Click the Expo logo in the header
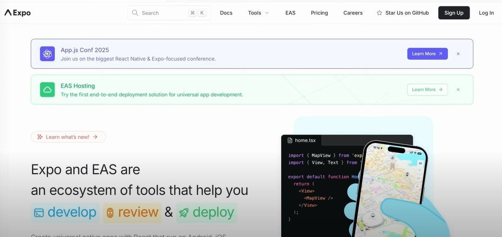Image resolution: width=502 pixels, height=237 pixels. click(x=17, y=13)
